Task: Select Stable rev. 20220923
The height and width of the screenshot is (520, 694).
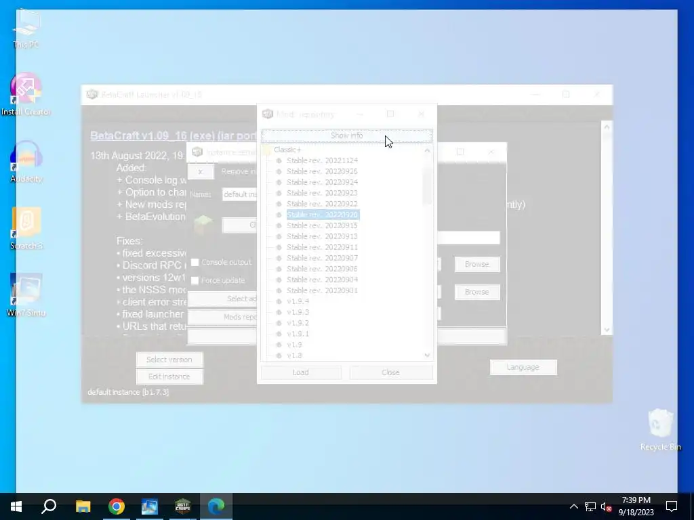Action: pos(322,193)
